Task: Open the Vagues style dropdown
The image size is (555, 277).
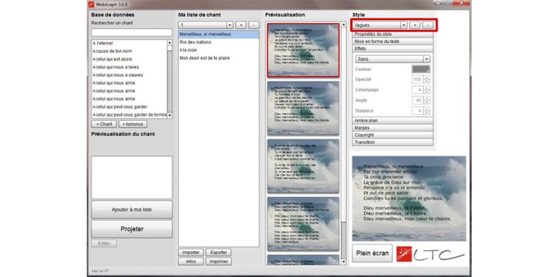Action: 404,25
